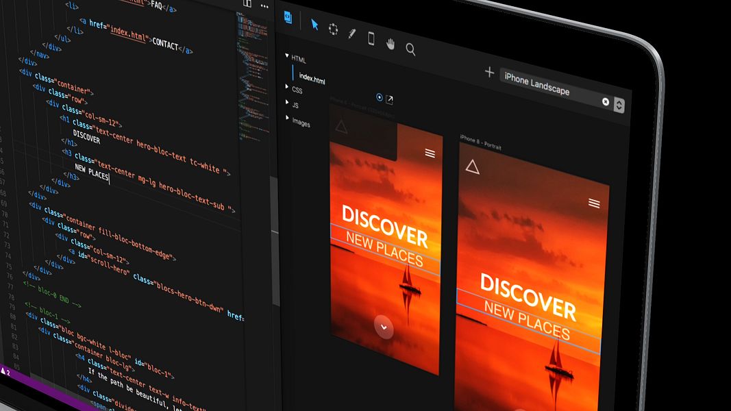
Task: Expand the Images tree group
Action: click(x=287, y=118)
